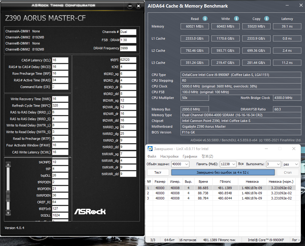Click the tXSDLL field showing 1024

coord(60,215)
